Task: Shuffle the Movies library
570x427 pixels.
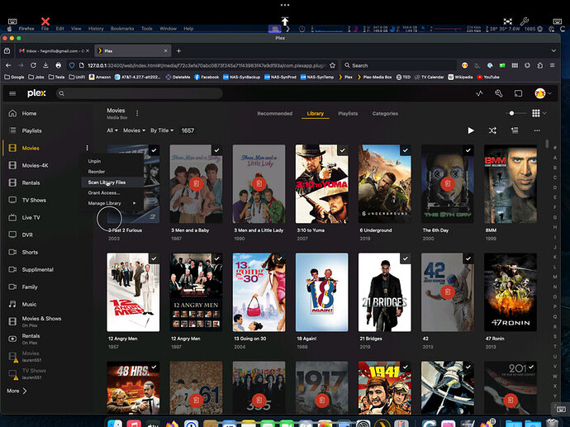Action: pyautogui.click(x=492, y=130)
